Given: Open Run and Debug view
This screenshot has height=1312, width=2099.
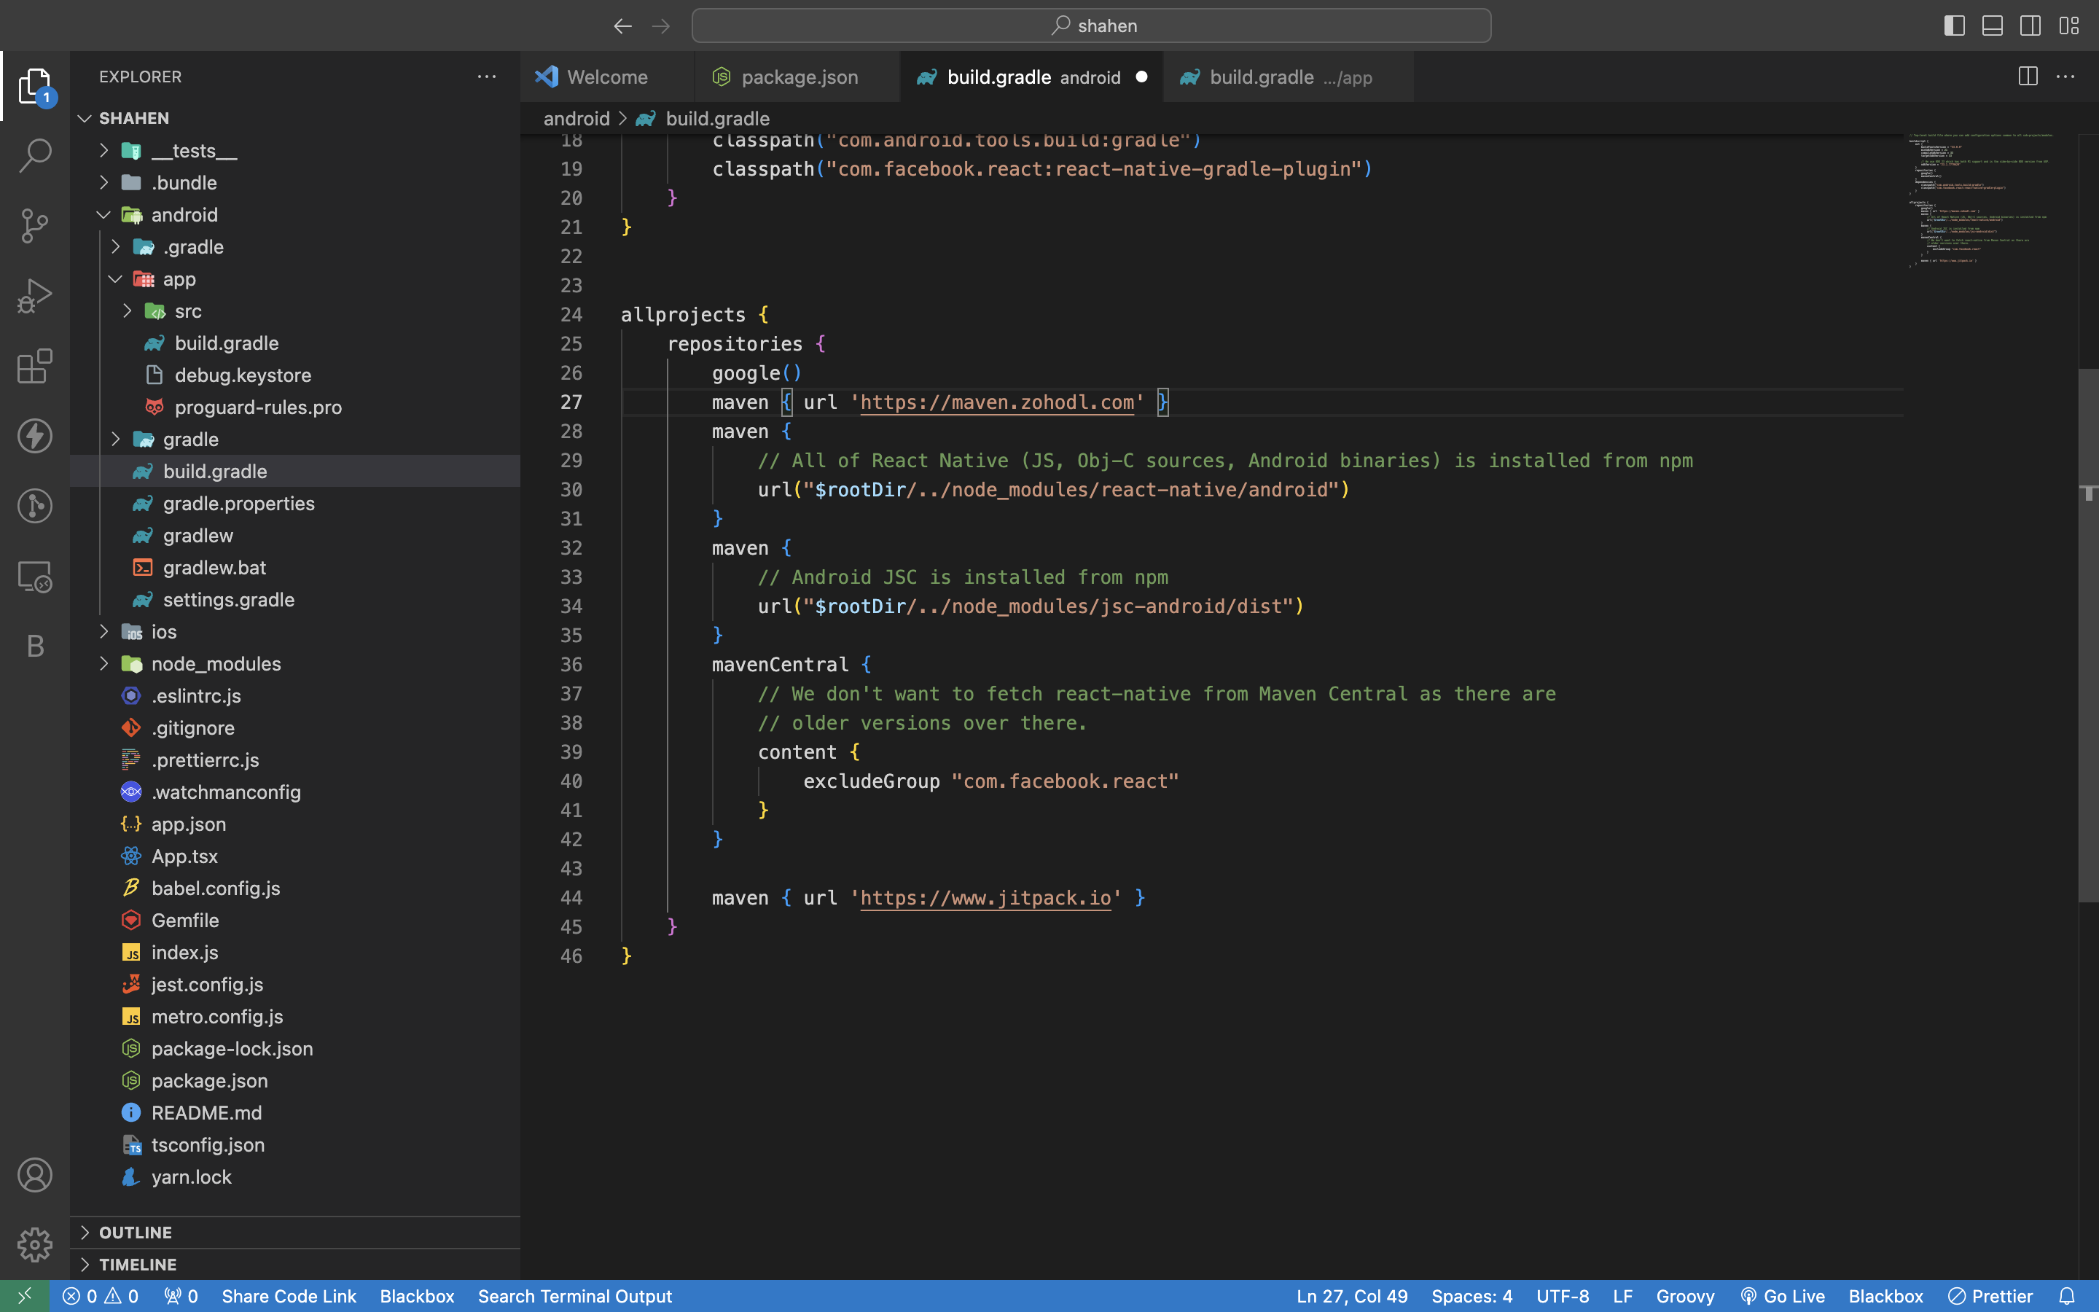Looking at the screenshot, I should click(35, 296).
